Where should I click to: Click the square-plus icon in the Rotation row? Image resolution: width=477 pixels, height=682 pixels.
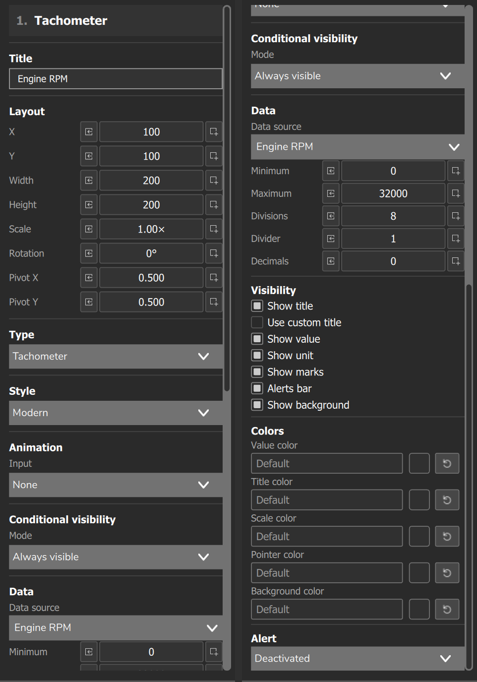(214, 253)
